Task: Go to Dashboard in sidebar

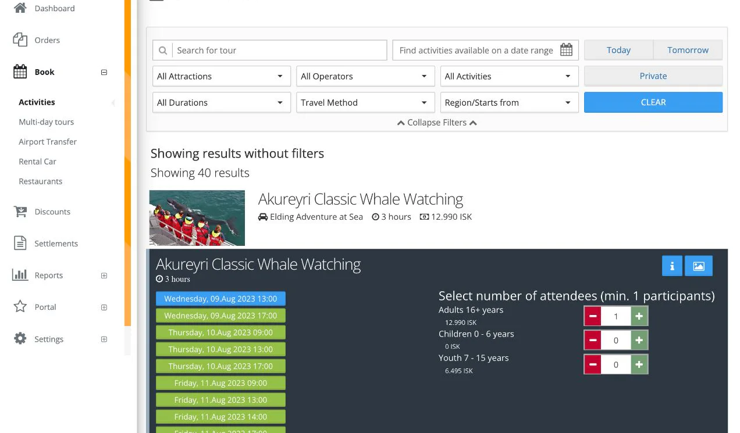Action: pos(55,8)
